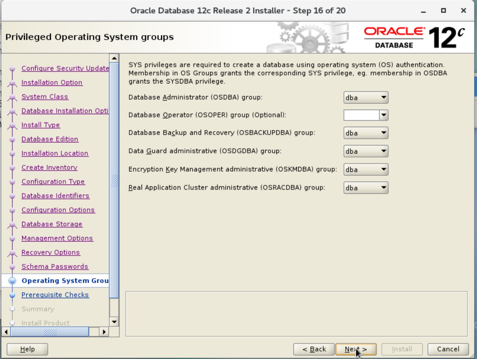The height and width of the screenshot is (359, 477).
Task: Click the Recovery Options step bullet icon
Action: coord(12,253)
